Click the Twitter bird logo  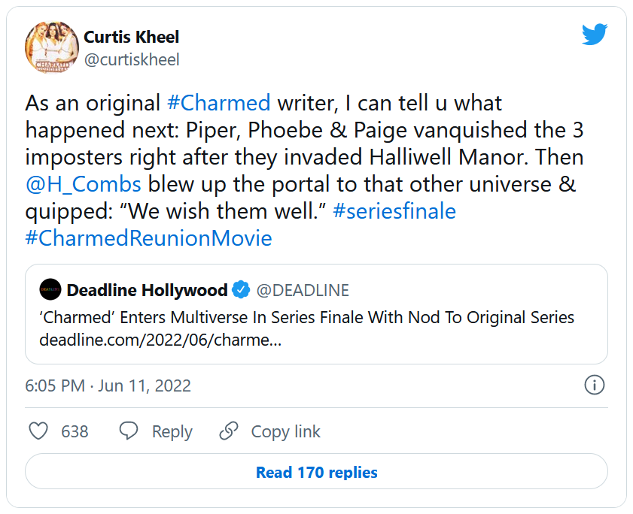tap(594, 35)
